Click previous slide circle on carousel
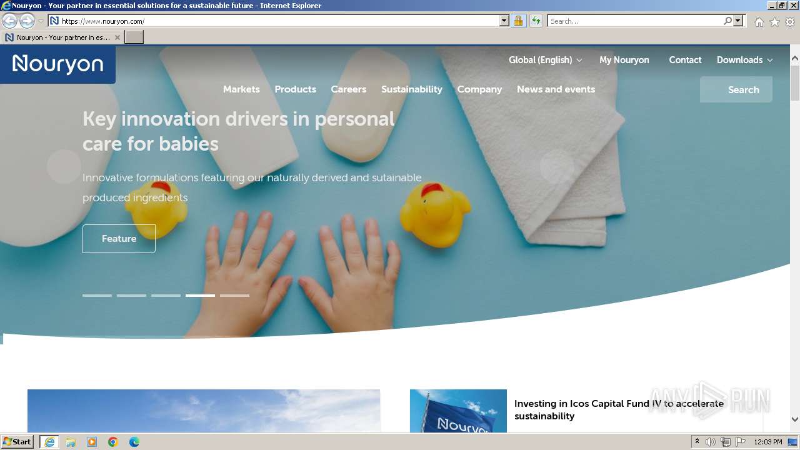This screenshot has height=450, width=800. (x=64, y=166)
